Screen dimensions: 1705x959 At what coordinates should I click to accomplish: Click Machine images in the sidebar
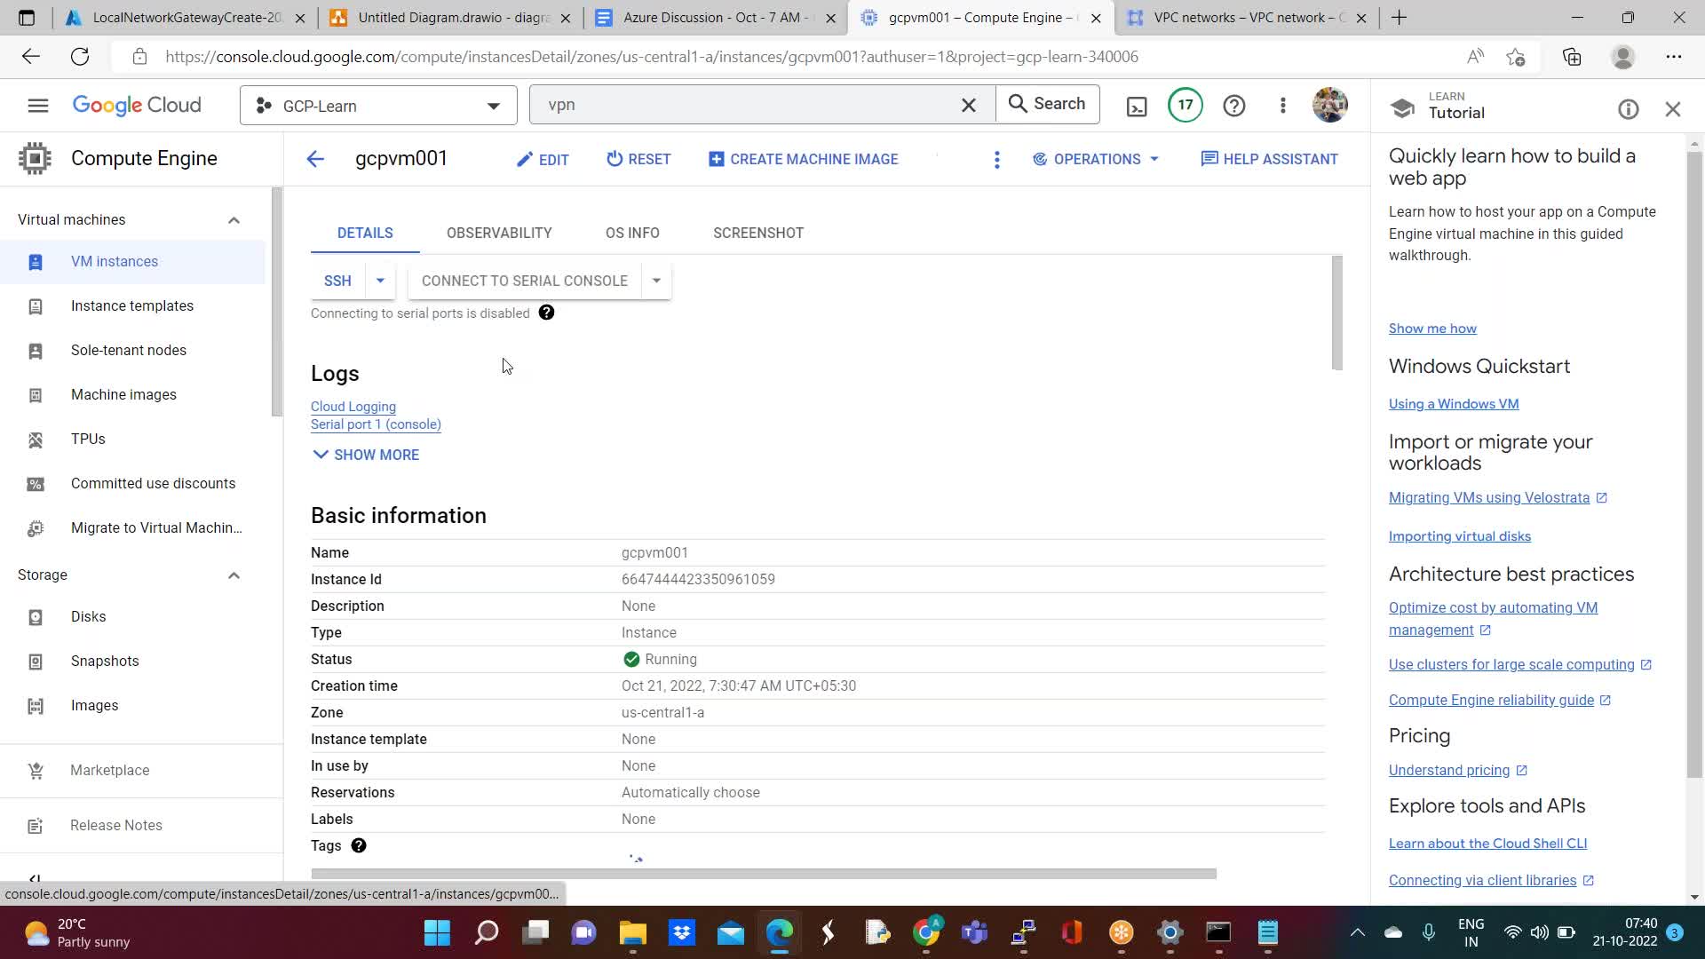coord(124,394)
